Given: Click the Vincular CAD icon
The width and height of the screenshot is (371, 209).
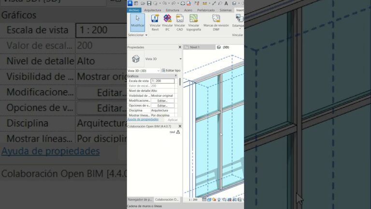Looking at the screenshot, I should pos(180,23).
